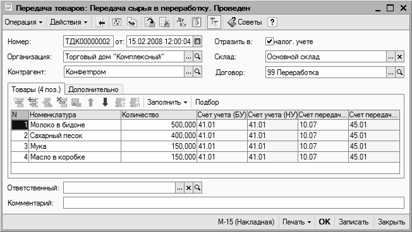Open the calendar picker next to the date

197,42
